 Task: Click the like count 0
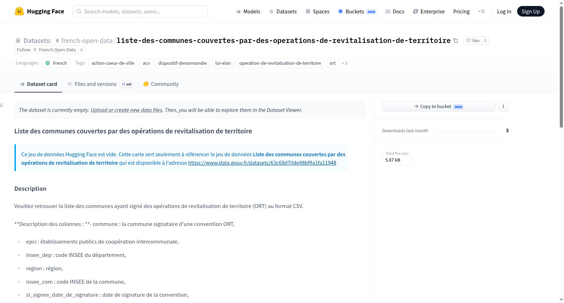pos(485,40)
